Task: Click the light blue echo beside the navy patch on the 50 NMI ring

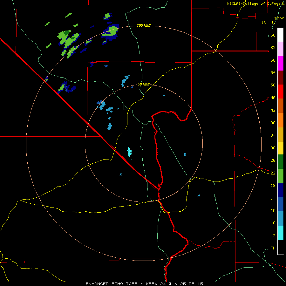Action: click(x=102, y=106)
